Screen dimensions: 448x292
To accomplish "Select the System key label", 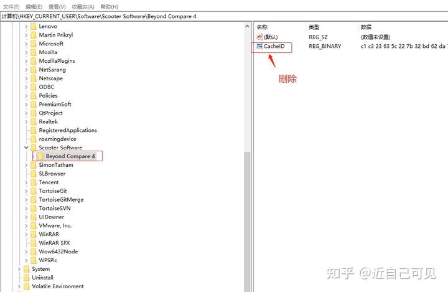I will point(41,269).
